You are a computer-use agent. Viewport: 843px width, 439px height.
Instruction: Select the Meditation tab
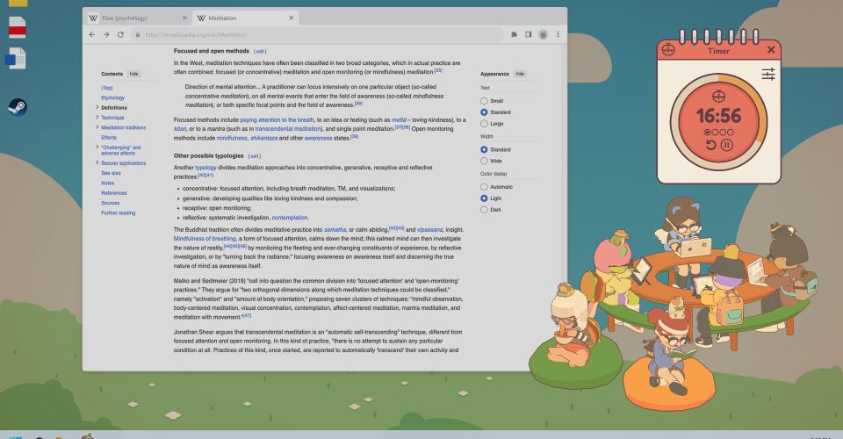tap(245, 18)
